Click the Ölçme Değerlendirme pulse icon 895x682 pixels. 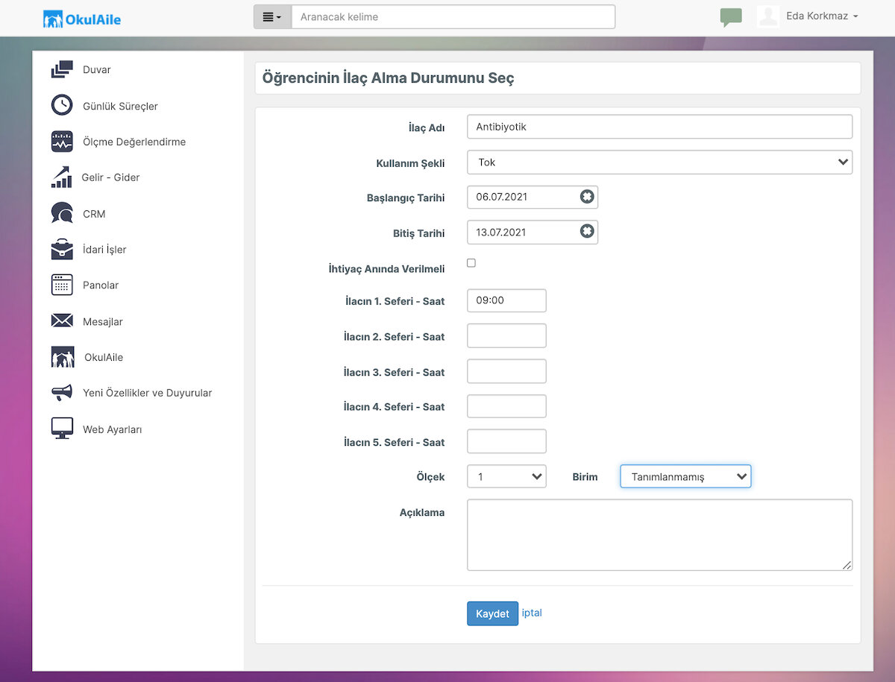[62, 142]
